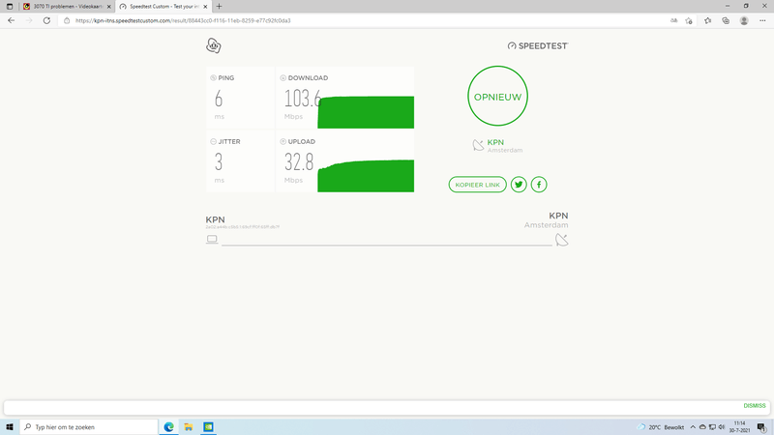Image resolution: width=774 pixels, height=435 pixels.
Task: Click the laptop client icon
Action: (x=212, y=239)
